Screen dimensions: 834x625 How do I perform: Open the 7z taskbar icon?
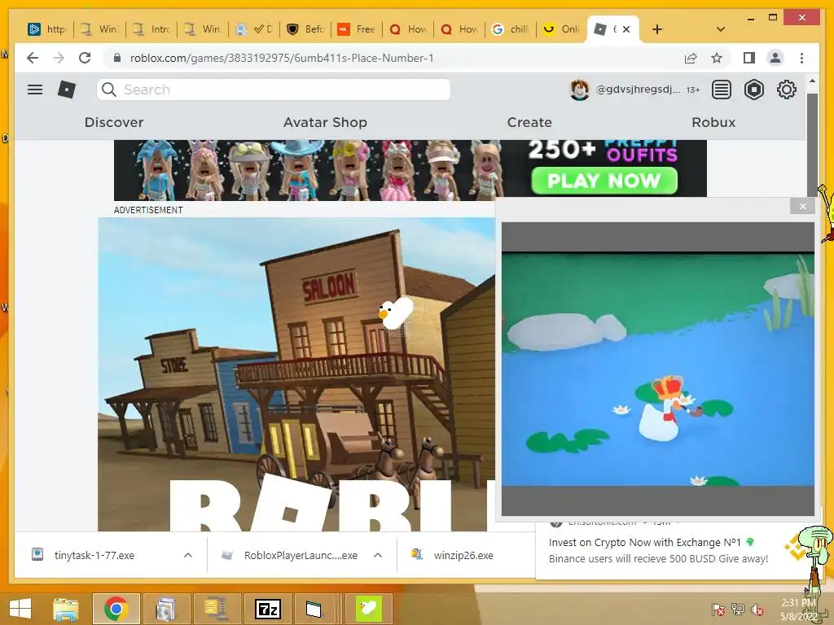[x=267, y=609]
